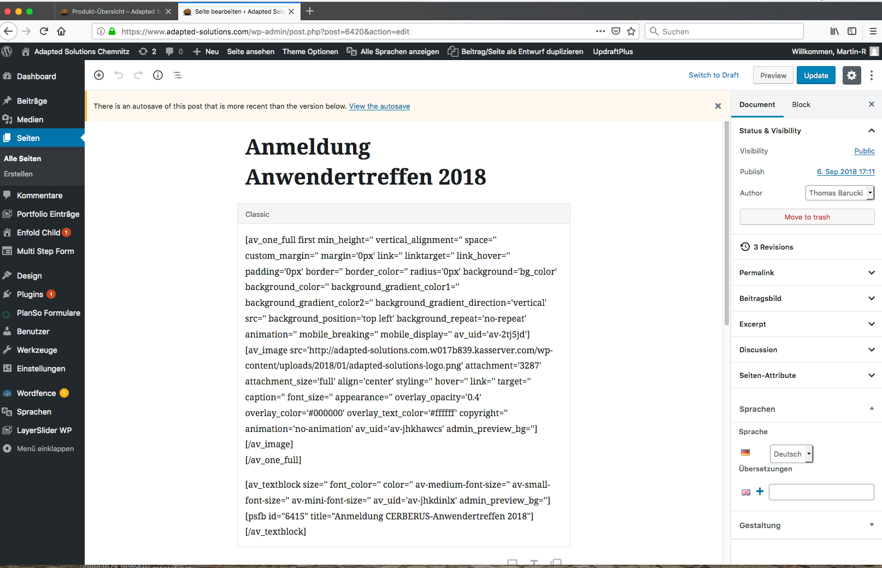This screenshot has width=882, height=568.
Task: Open the block navigation list icon
Action: coord(178,75)
